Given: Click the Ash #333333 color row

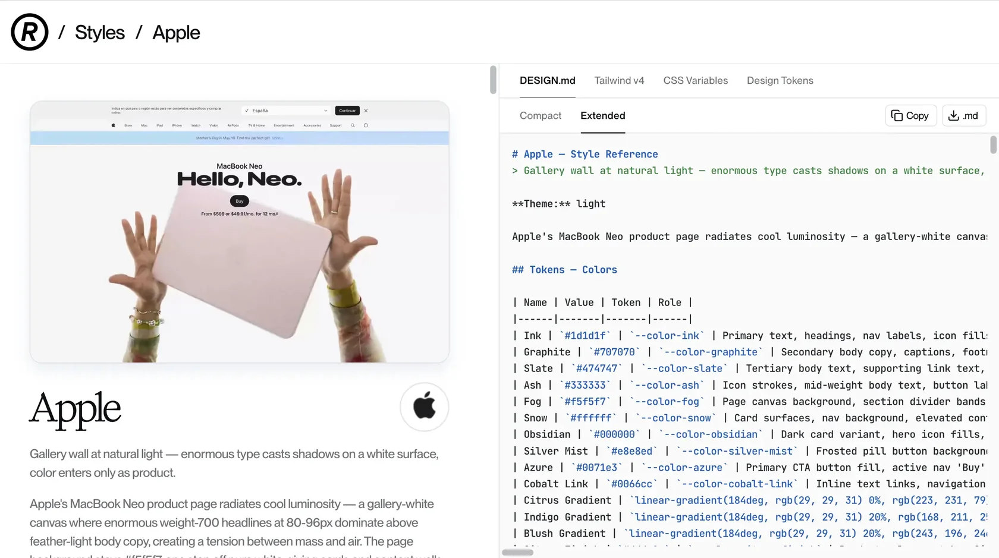Looking at the screenshot, I should [749, 386].
